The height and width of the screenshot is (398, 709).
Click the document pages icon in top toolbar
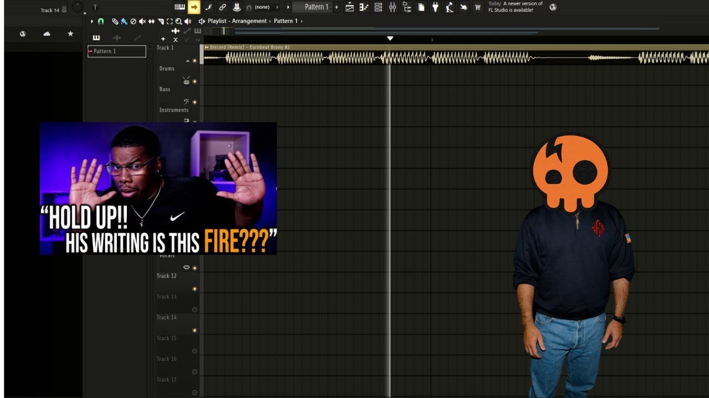[x=422, y=7]
